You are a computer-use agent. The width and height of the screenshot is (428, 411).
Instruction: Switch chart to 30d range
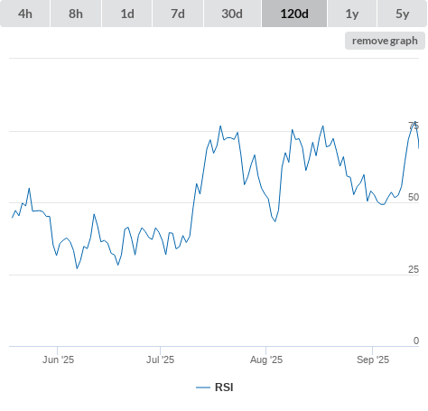point(232,14)
